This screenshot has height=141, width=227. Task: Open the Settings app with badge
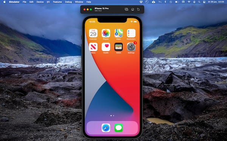[131, 47]
